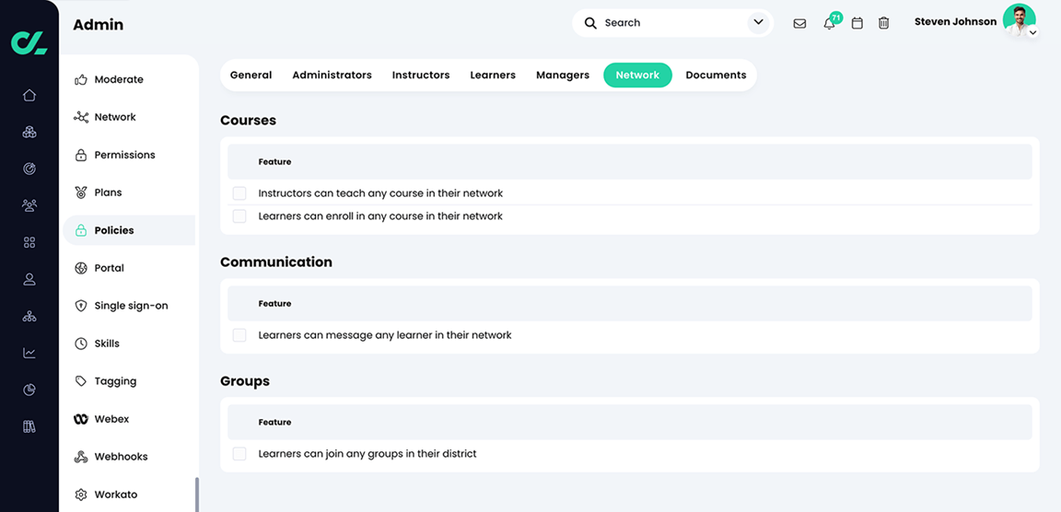Switch to the Documents tab
Viewport: 1061px width, 512px height.
716,76
